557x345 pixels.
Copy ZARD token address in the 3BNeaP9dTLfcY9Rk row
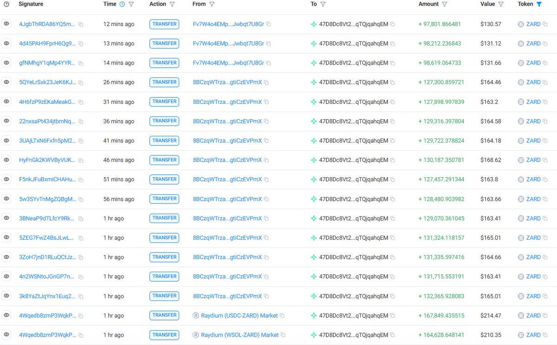click(x=545, y=218)
